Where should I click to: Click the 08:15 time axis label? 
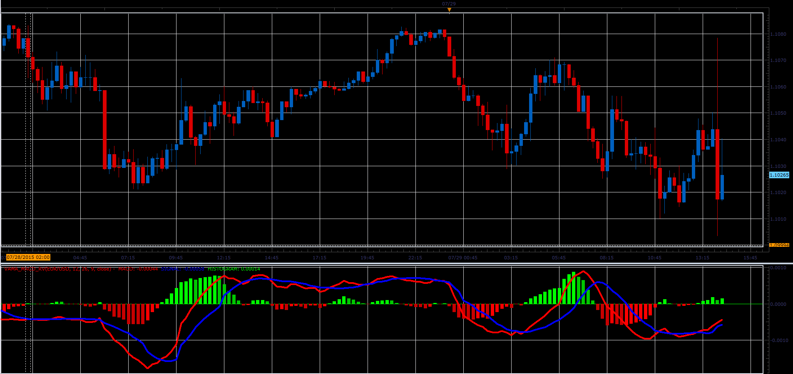pos(607,258)
